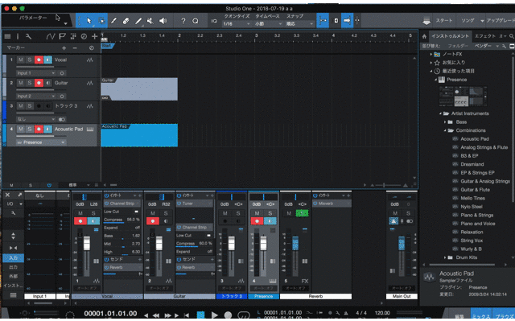This screenshot has width=515, height=321.
Task: Open the Guitar Input 2 dropdown
Action: click(x=36, y=97)
